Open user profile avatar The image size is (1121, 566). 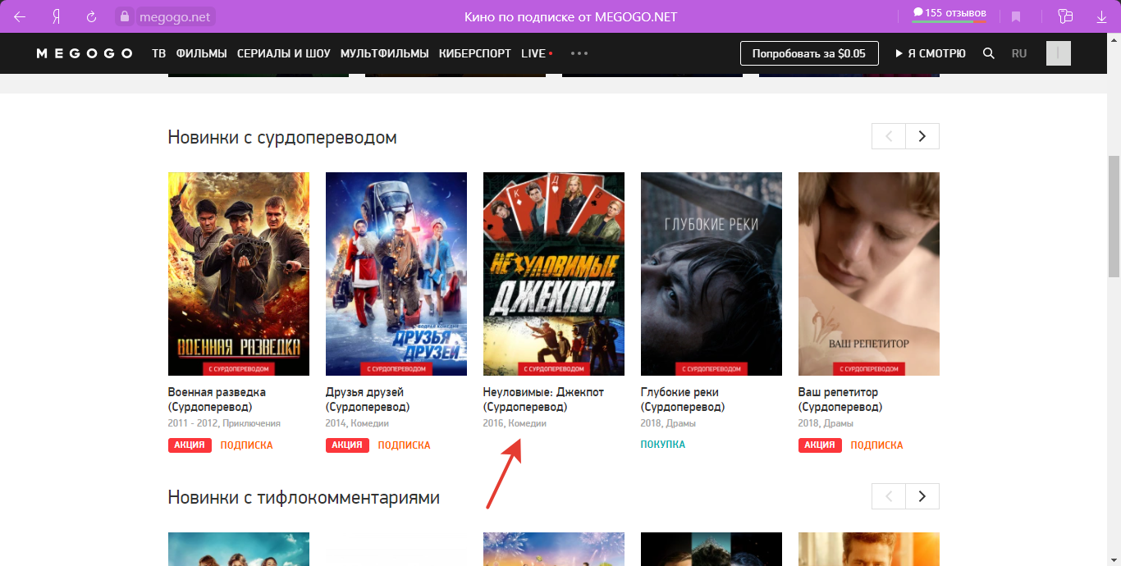[1059, 53]
